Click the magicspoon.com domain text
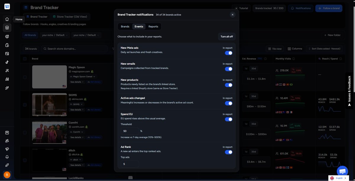Image resolution: width=355 pixels, height=181 pixels. pyautogui.click(x=81, y=72)
